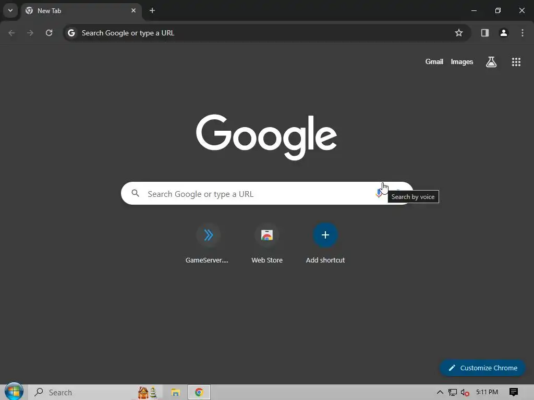Open the tab search dropdown arrow
This screenshot has width=534, height=400.
[x=10, y=10]
